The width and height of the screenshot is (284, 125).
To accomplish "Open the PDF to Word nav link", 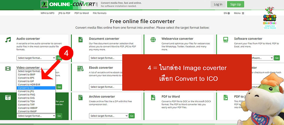I will click(81, 13).
